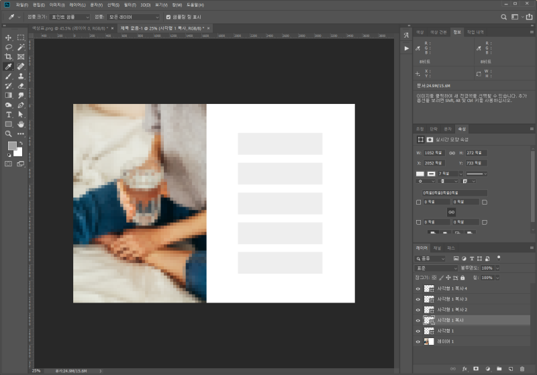Select the Eyedropper tool in toolbox

[9, 66]
